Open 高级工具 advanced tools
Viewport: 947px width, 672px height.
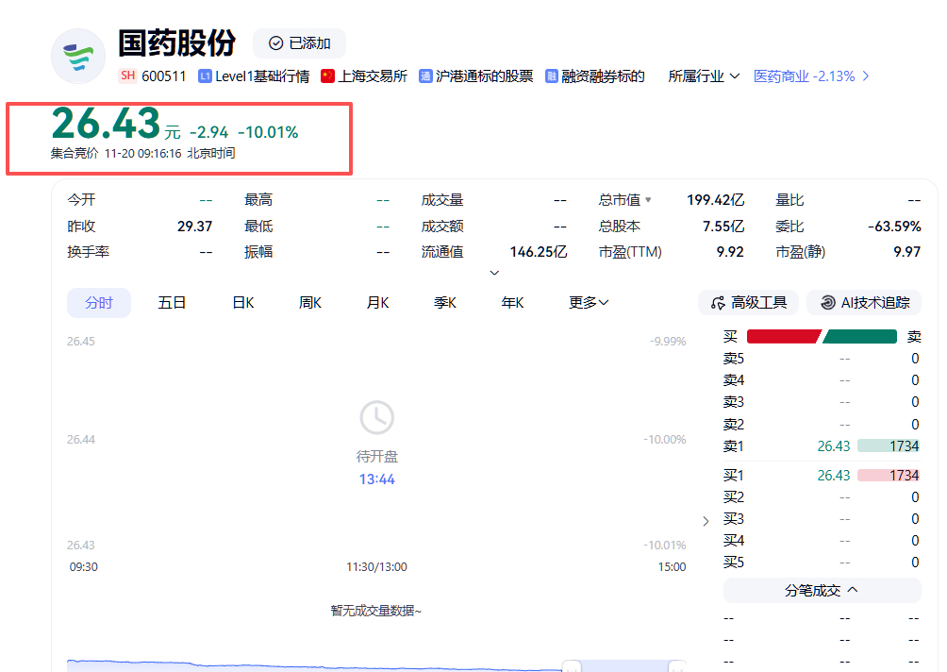(748, 303)
